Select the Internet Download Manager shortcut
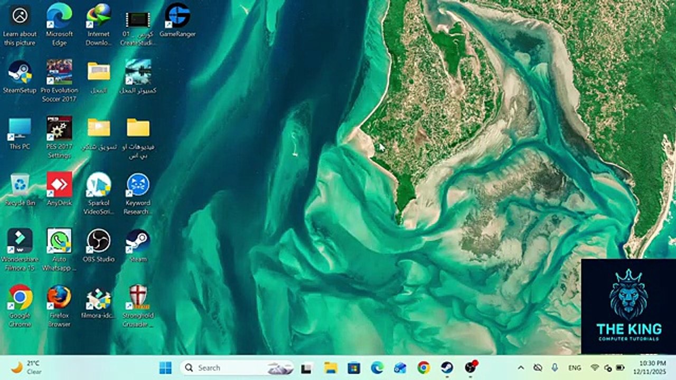The width and height of the screenshot is (676, 380). (99, 25)
